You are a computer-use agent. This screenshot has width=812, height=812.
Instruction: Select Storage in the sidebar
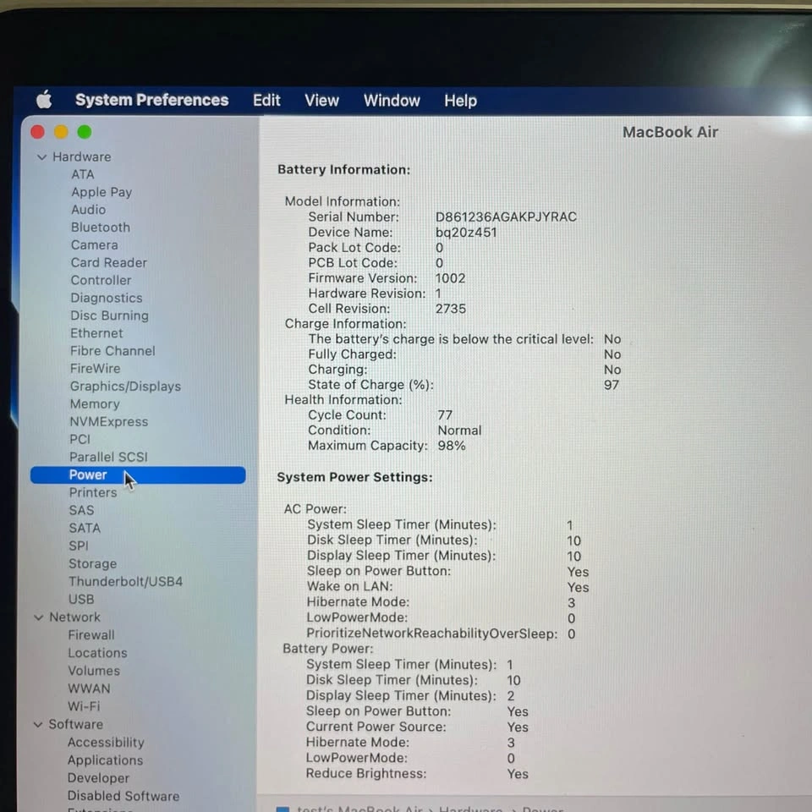pos(93,564)
